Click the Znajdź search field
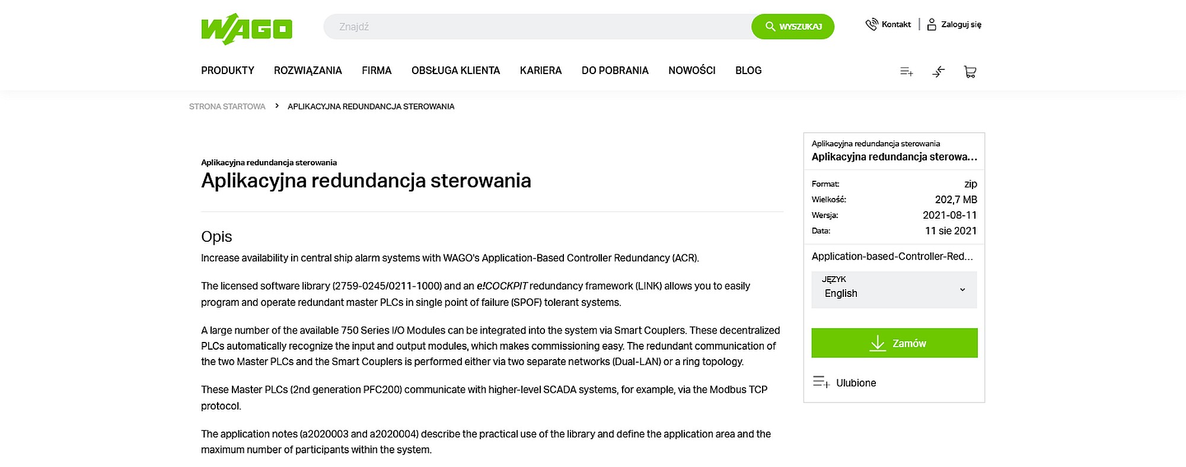Screen dimensions: 1186x467 [x=537, y=27]
